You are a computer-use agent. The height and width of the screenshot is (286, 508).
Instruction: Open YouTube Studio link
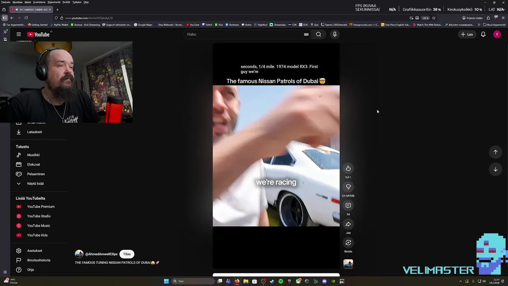pyautogui.click(x=38, y=216)
